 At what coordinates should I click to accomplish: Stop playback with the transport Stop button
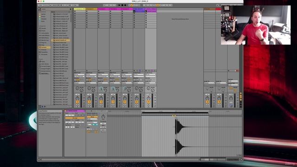coord(122,5)
